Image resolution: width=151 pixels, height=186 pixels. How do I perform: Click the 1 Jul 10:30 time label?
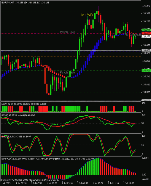[x=98, y=183]
